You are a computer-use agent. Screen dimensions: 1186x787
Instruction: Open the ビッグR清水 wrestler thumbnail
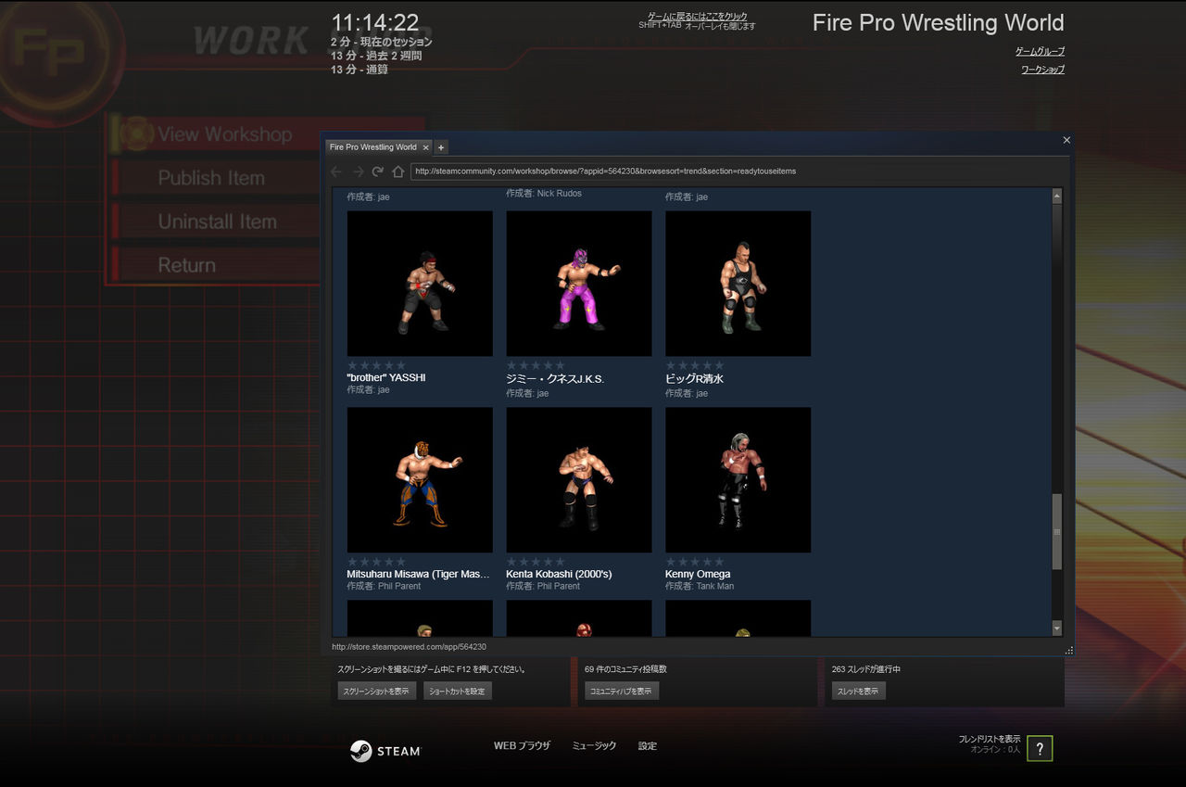coord(738,284)
